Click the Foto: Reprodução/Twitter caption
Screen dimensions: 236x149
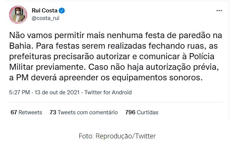point(117,136)
